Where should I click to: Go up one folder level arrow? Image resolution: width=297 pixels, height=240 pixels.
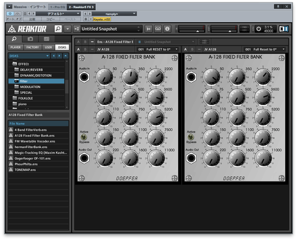point(66,56)
